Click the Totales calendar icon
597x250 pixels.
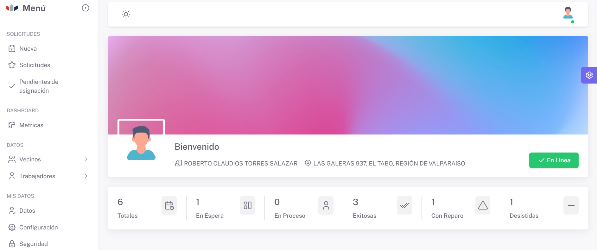tap(169, 205)
